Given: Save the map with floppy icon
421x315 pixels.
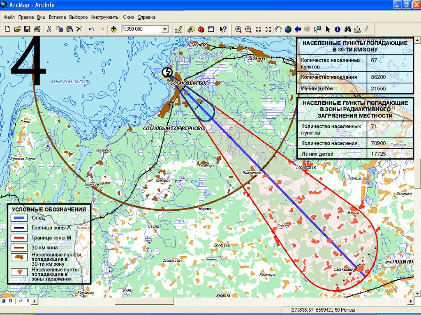Looking at the screenshot, I should coord(27,29).
